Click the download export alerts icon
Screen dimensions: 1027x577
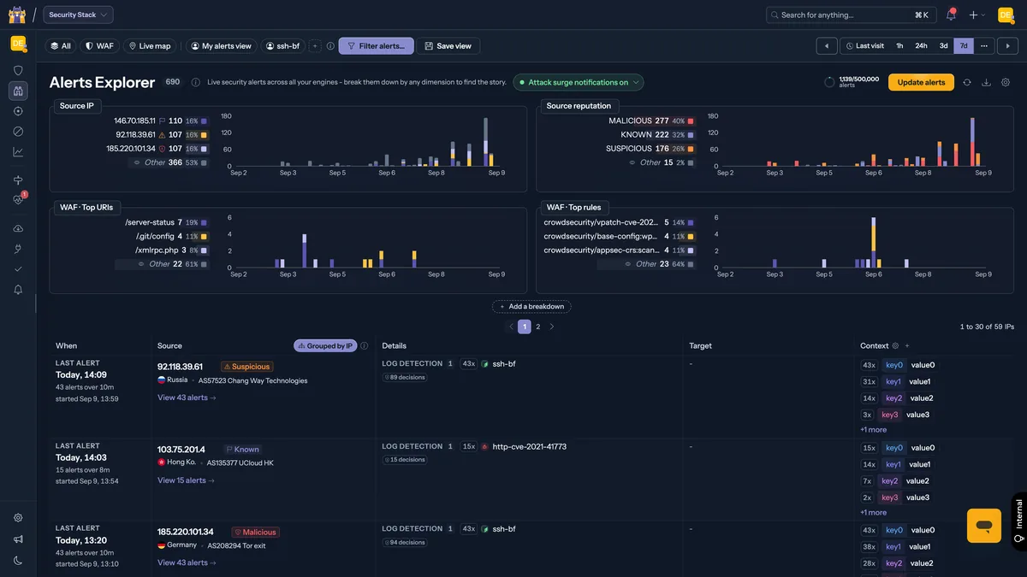tap(986, 82)
